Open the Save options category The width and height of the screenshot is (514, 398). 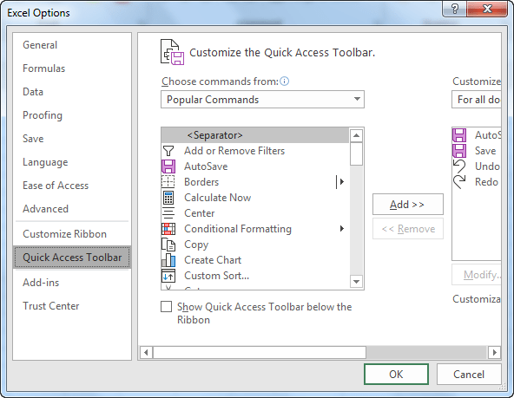[33, 139]
